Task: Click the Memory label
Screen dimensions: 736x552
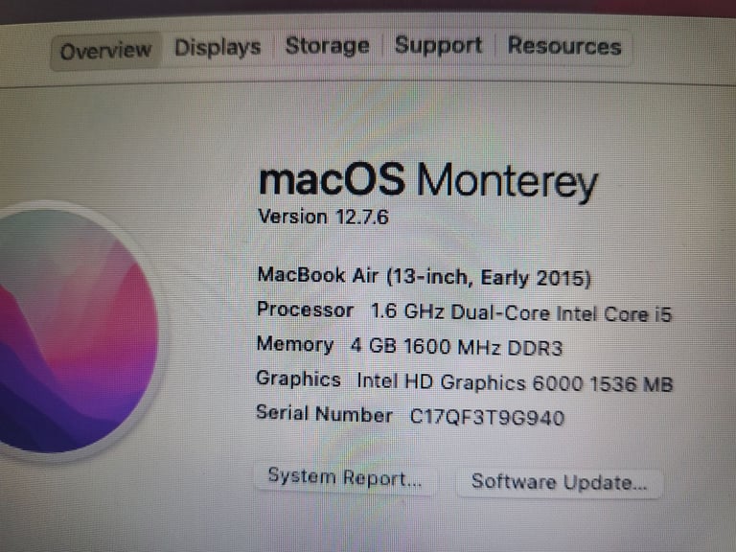Action: pos(295,345)
